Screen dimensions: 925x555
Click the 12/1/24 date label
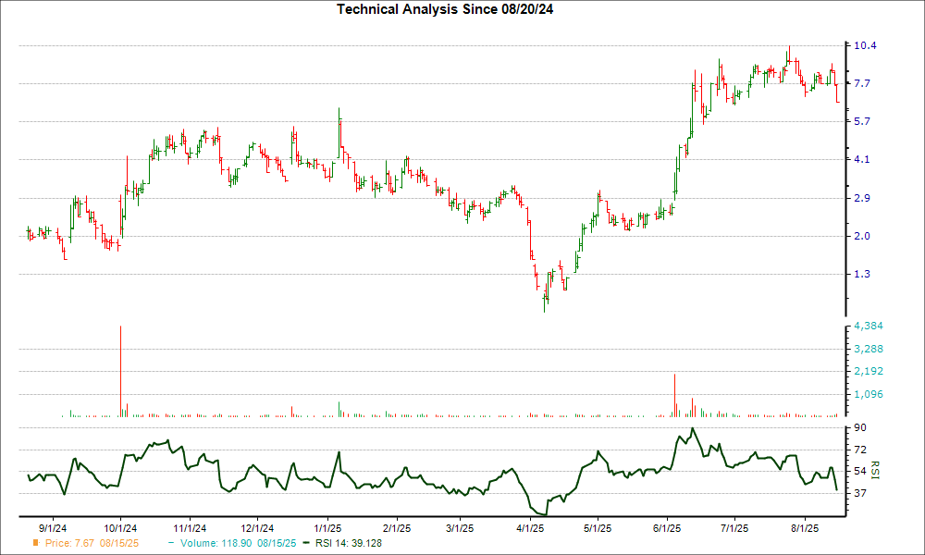pyautogui.click(x=257, y=528)
